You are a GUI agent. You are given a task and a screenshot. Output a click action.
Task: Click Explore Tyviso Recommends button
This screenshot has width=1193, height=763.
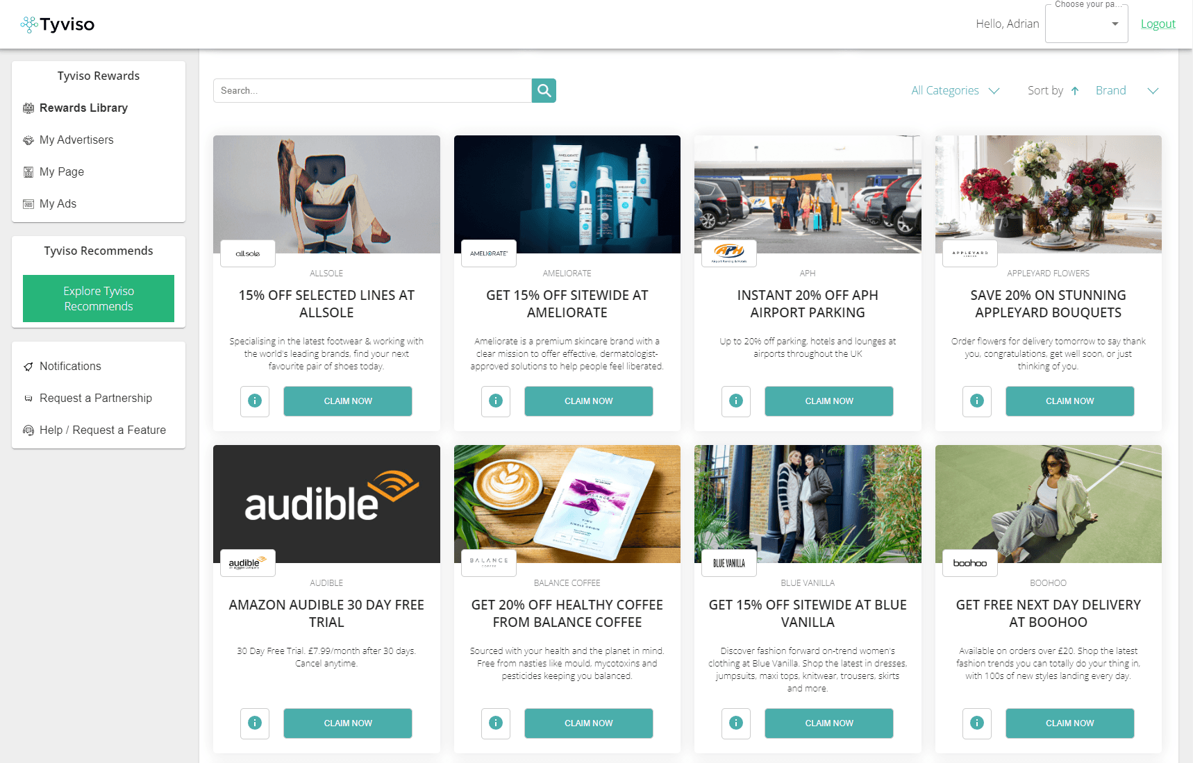(x=99, y=299)
